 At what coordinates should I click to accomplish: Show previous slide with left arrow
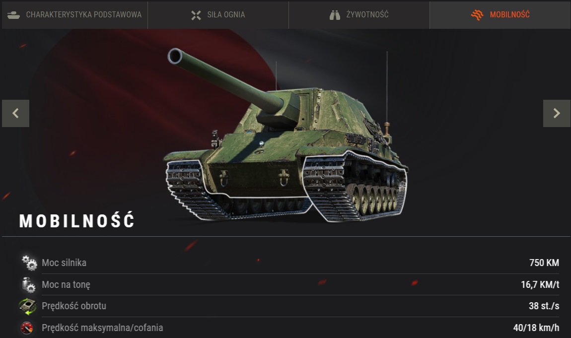16,113
